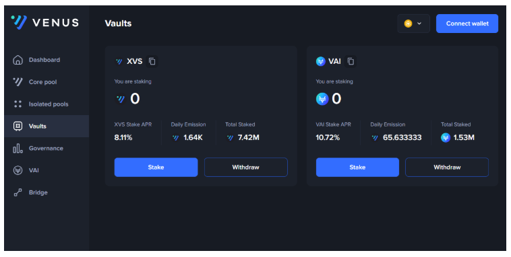The height and width of the screenshot is (257, 511).
Task: Click the VAI vault title text
Action: [334, 61]
